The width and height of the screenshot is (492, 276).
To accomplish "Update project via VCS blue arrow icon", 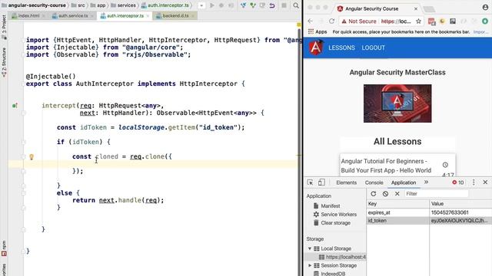I will [243, 5].
